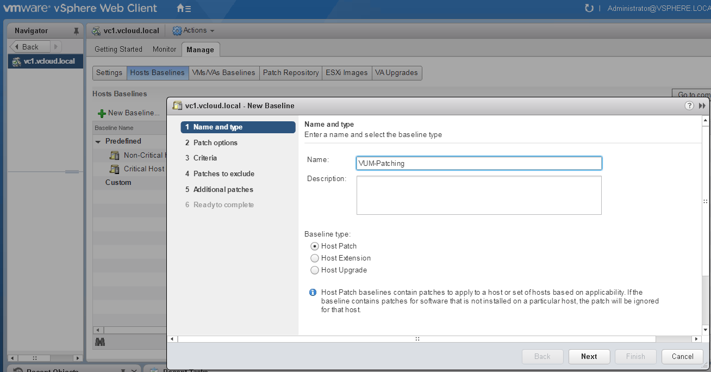This screenshot has height=372, width=711.
Task: Switch to VMs/VAs Baselines sub-tab
Action: [224, 73]
